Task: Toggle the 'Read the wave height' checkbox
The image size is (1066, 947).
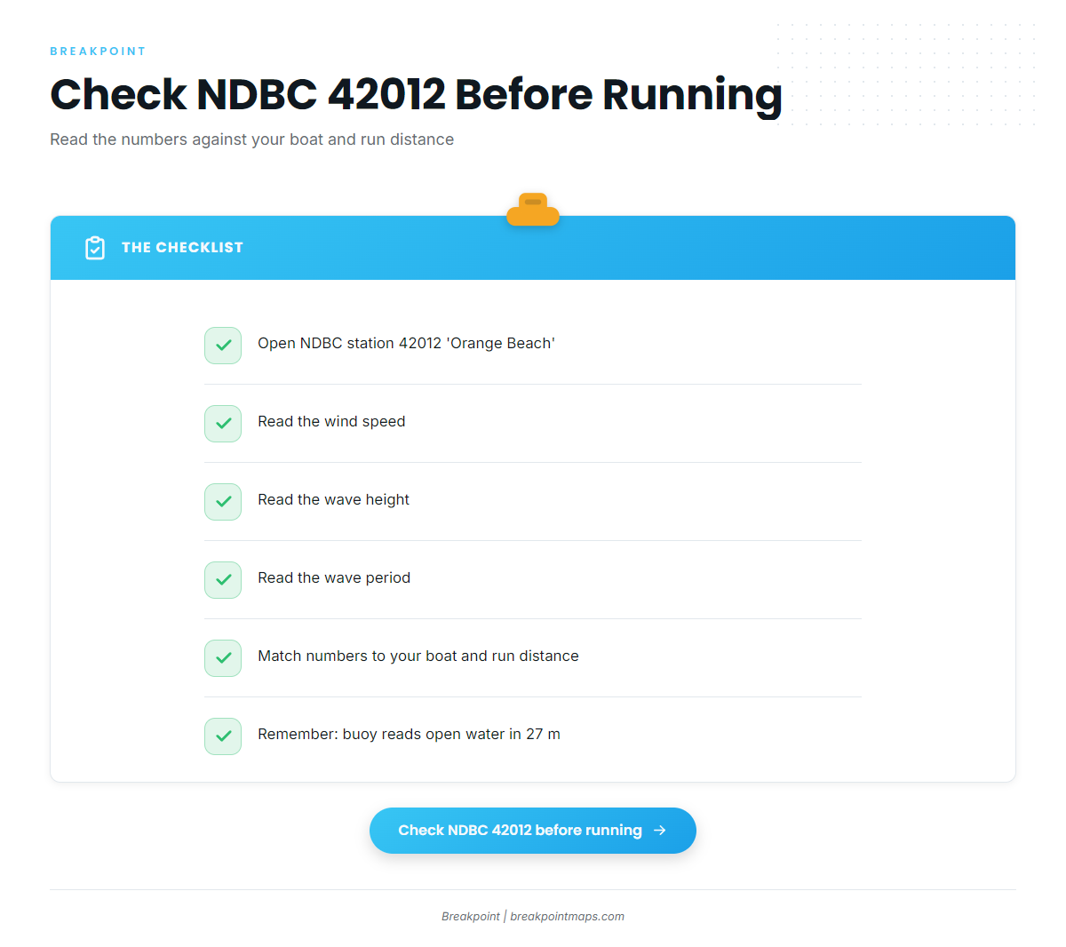Action: pyautogui.click(x=223, y=502)
